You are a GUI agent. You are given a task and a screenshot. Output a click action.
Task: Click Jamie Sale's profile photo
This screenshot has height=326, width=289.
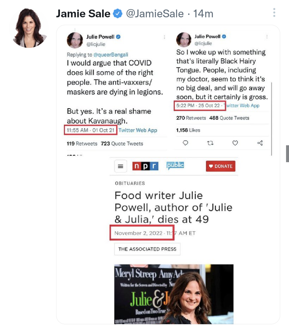pyautogui.click(x=29, y=28)
